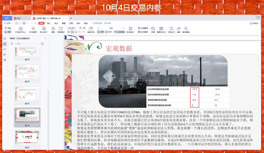Image resolution: width=264 pixels, height=153 pixels.
Task: Select the Hand (手型) tool
Action: [8, 28]
